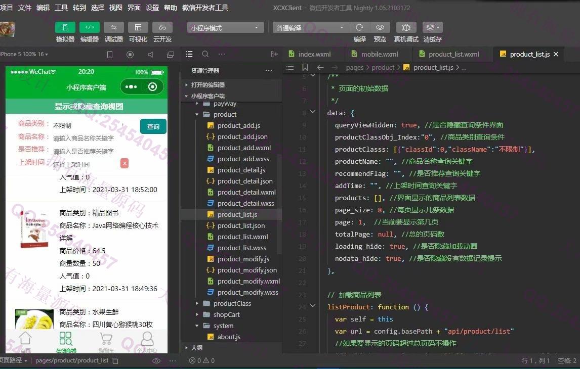
Task: Click the Java book product thumbnail
Action: point(34,229)
